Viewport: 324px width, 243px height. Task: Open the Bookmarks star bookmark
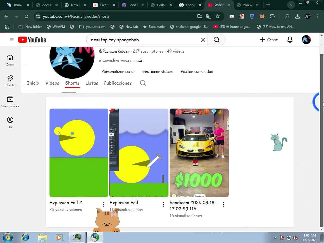point(154,27)
